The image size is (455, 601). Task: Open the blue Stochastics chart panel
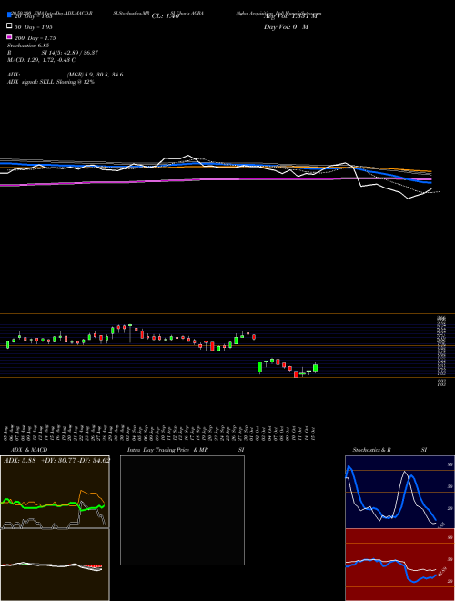[399, 492]
